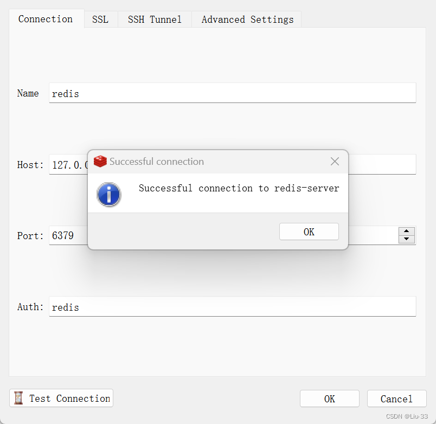Click the Test Connection terminal icon
The image size is (436, 424).
18,398
